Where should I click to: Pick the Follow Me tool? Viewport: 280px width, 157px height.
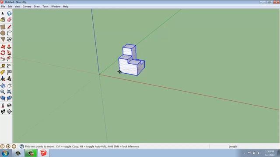point(9,53)
